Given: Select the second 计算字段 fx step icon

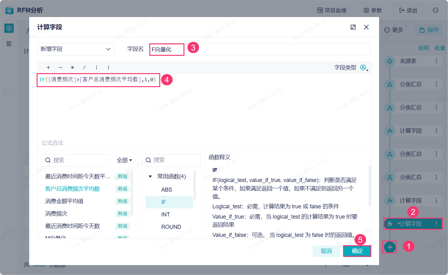Looking at the screenshot, I should coord(390,201).
